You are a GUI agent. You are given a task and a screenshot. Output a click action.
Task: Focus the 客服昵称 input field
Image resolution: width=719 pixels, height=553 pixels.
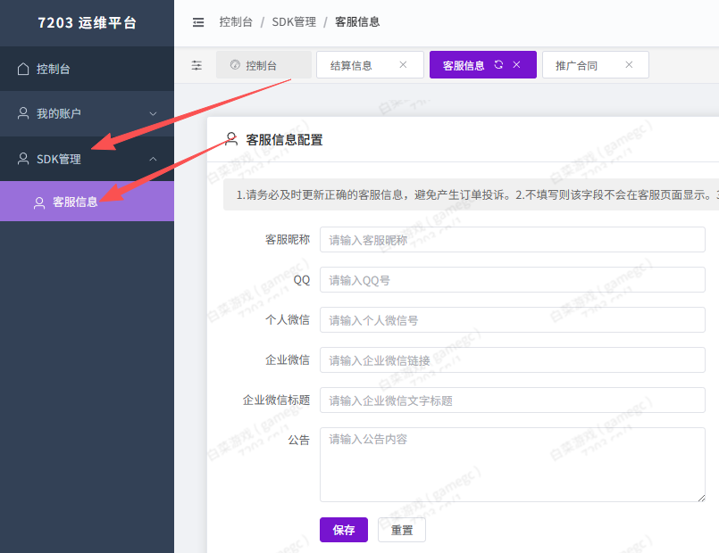pyautogui.click(x=512, y=239)
